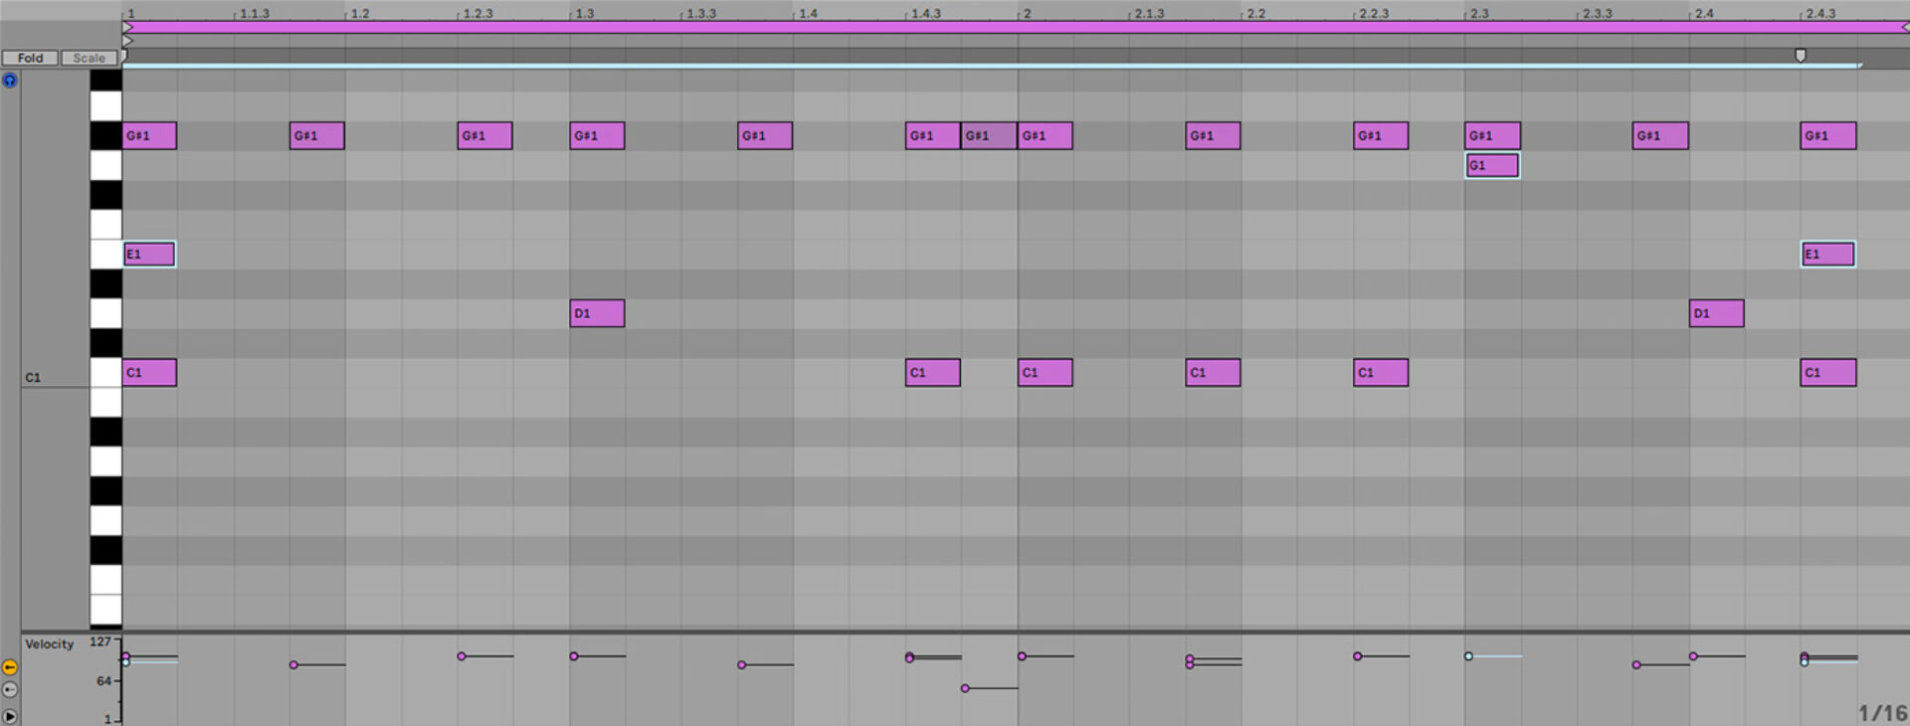Show the yellow Velocity lane toggle
The width and height of the screenshot is (1910, 726).
[x=10, y=667]
